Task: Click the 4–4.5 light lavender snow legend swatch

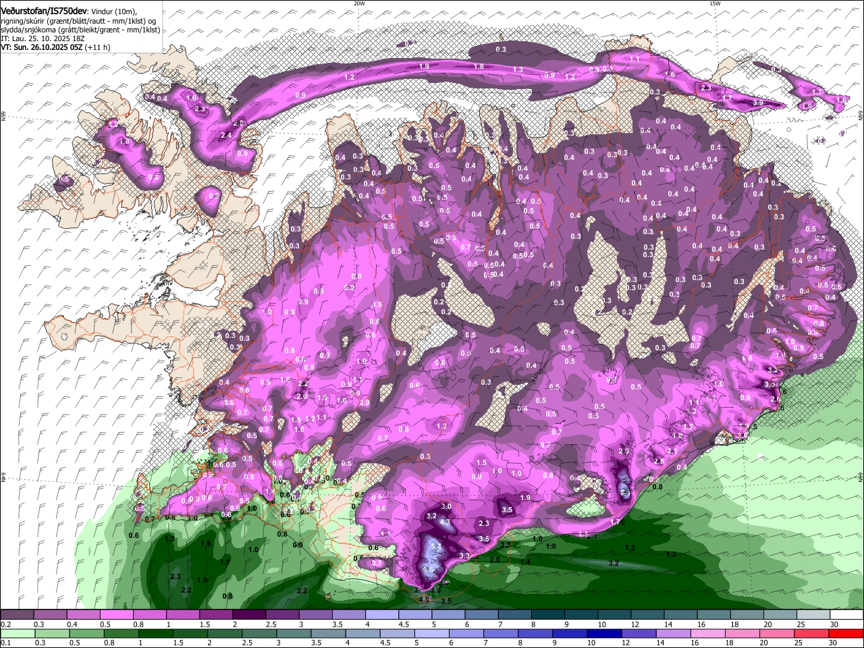Action: pos(381,615)
